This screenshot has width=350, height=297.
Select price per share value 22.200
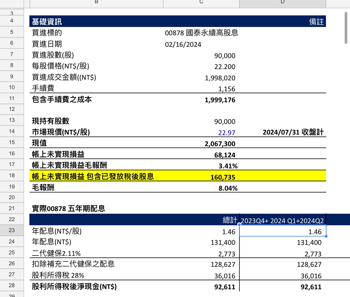[224, 67]
